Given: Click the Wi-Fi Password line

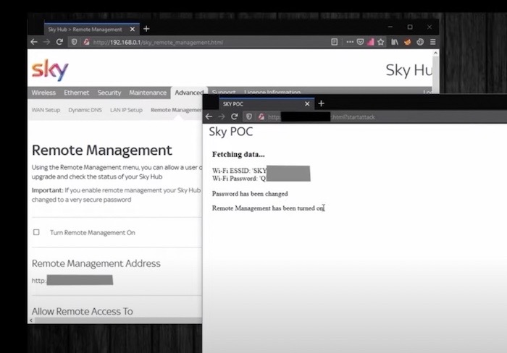Looking at the screenshot, I should tap(239, 178).
